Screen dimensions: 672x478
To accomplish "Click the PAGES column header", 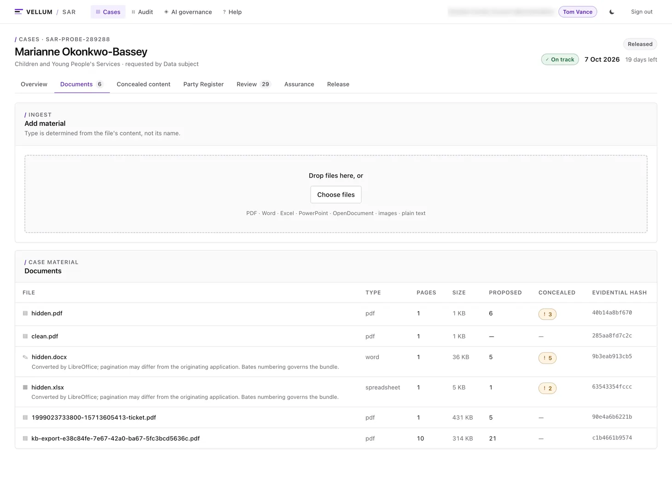I will coord(426,293).
